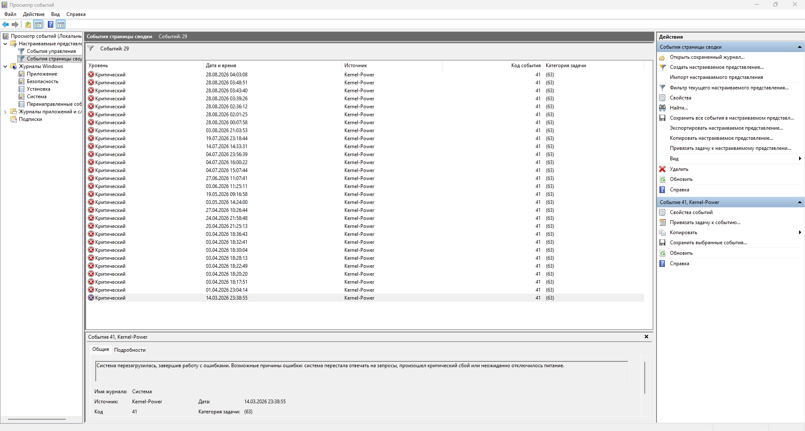Select event dated 19.07.2026 23:18:44
Image resolution: width=805 pixels, height=431 pixels.
click(x=365, y=138)
